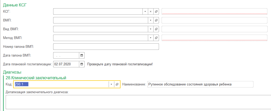The width and height of the screenshot is (271, 111).
Task: Expand the Метод ВМП dropdown list
Action: [x=151, y=38]
